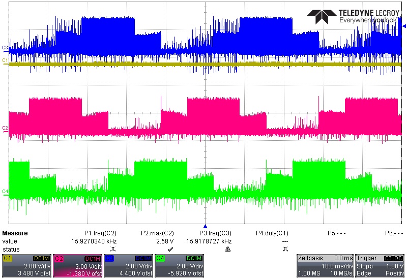407x278 pixels.
Task: Click the Stopp trigger mode text
Action: point(365,266)
